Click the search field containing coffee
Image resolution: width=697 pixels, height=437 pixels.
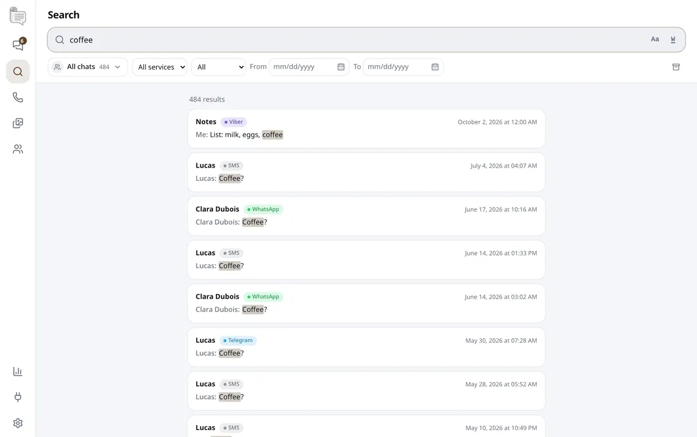(x=366, y=40)
